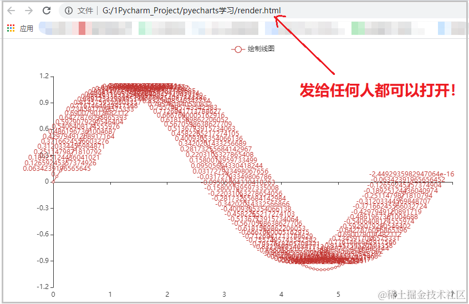Click data label -0.06342391965656452
Screen dimensions: 469x304
408,180
